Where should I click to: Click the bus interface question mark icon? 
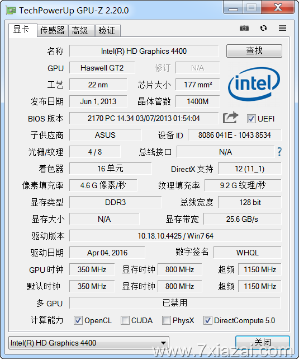[x=279, y=152]
